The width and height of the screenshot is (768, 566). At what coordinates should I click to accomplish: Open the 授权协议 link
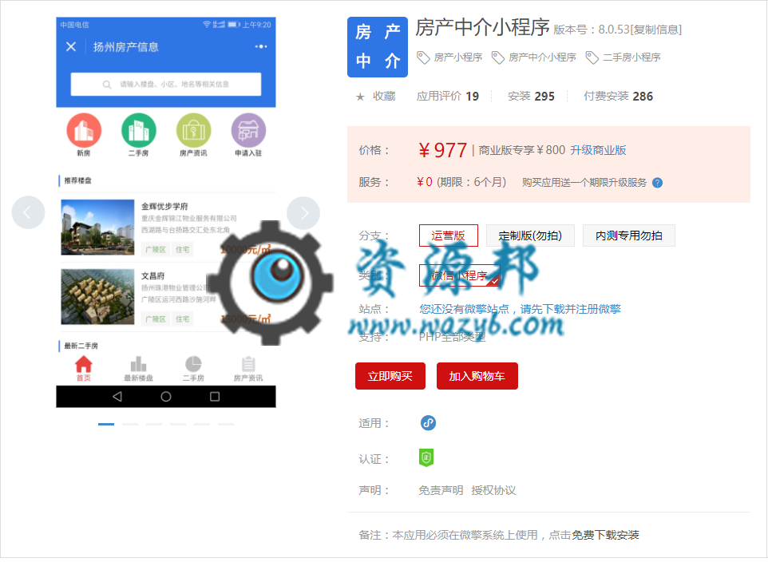(493, 491)
